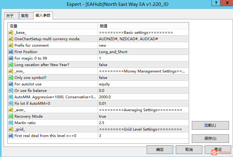Click the question mark help button in title bar
233x157 pixels.
(x=216, y=3)
